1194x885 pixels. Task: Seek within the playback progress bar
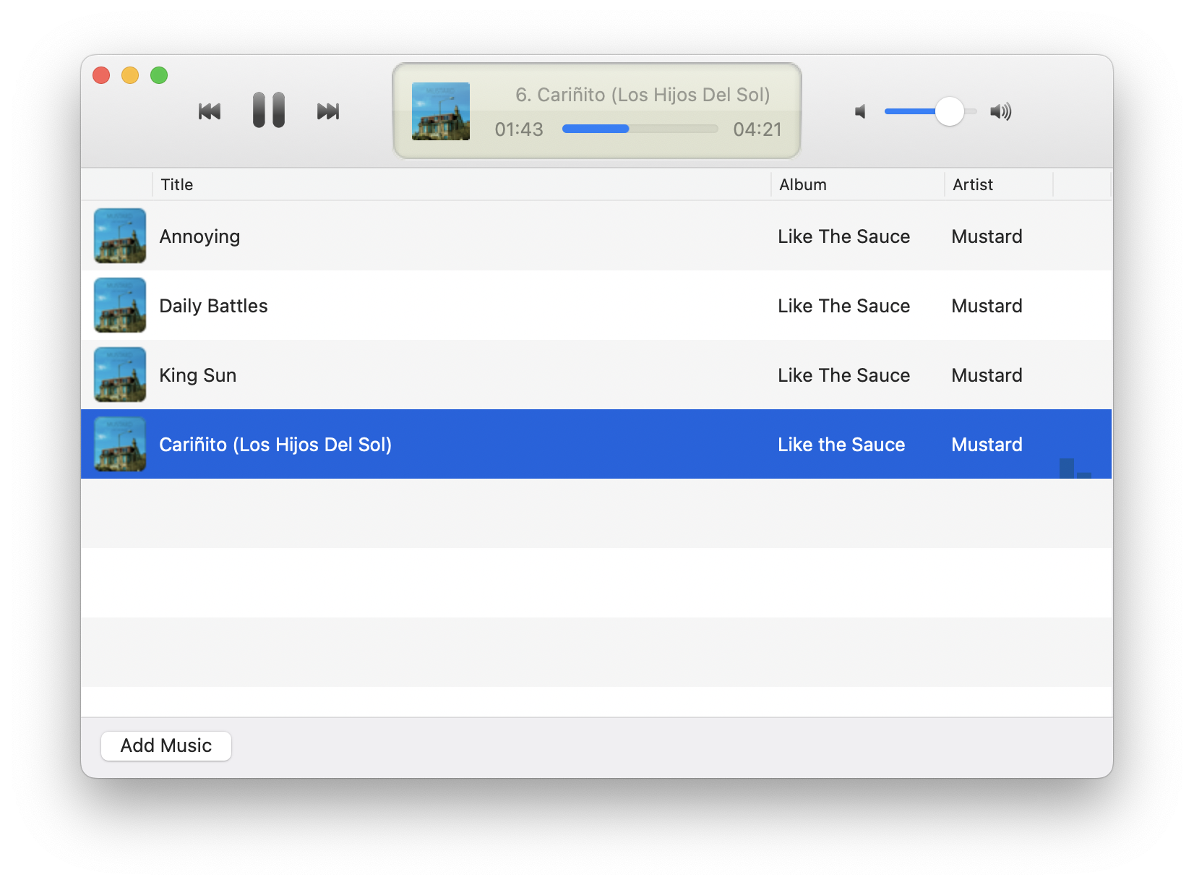pos(640,129)
